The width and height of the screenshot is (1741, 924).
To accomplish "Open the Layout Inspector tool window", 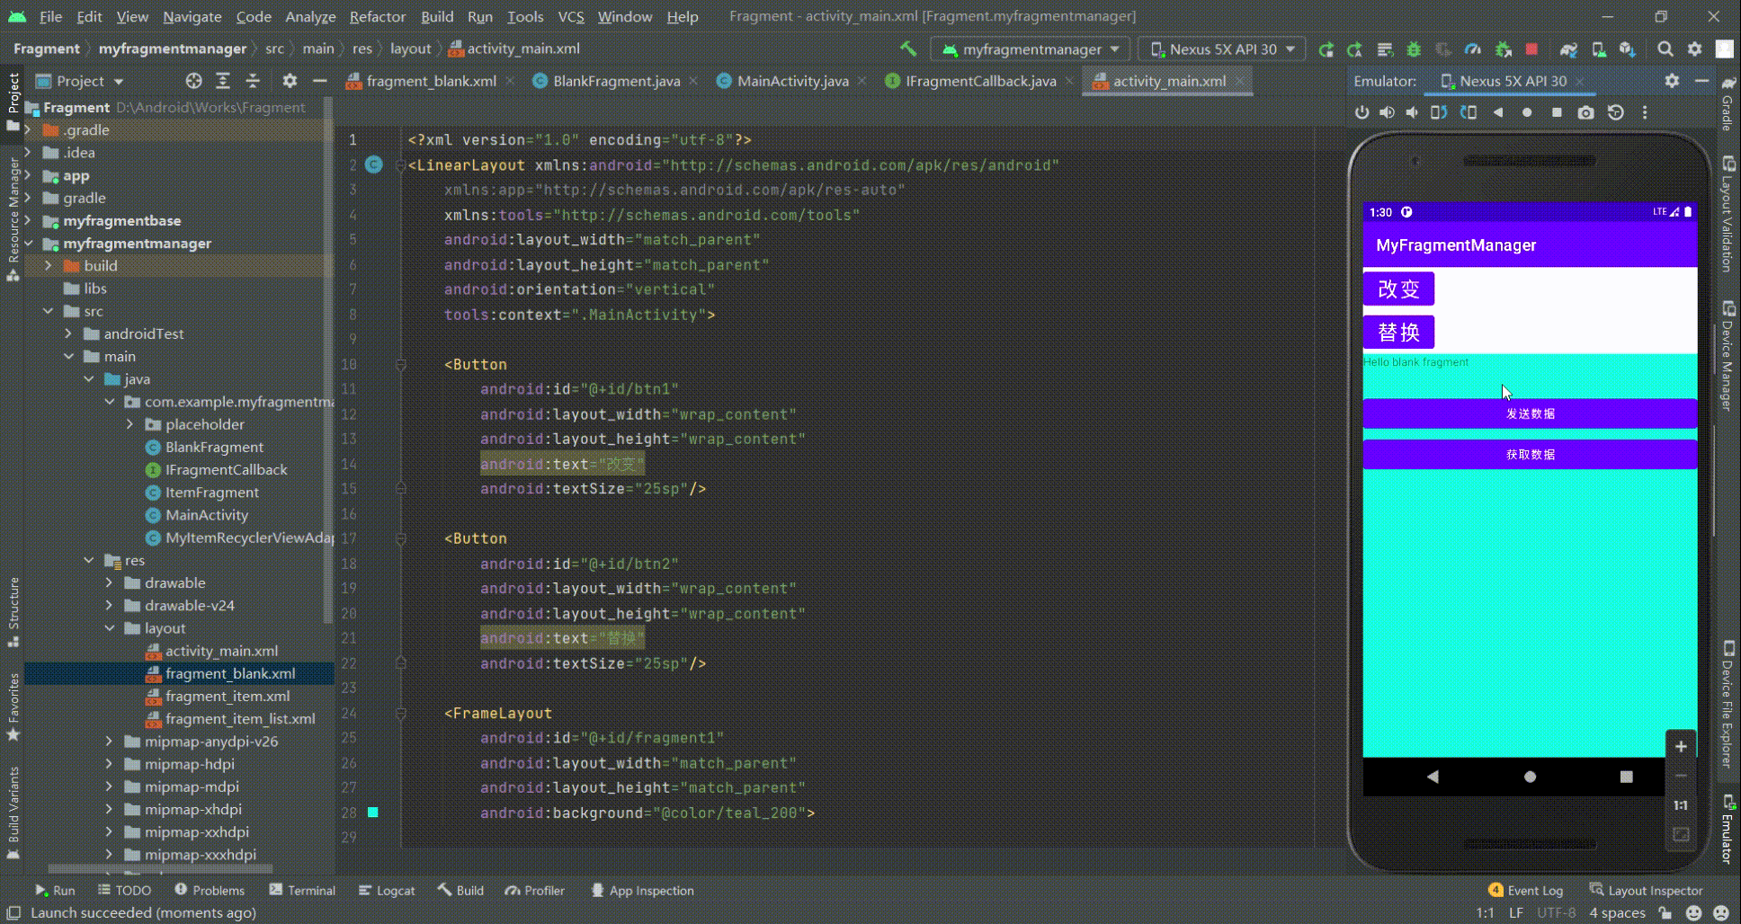I will click(x=1646, y=890).
